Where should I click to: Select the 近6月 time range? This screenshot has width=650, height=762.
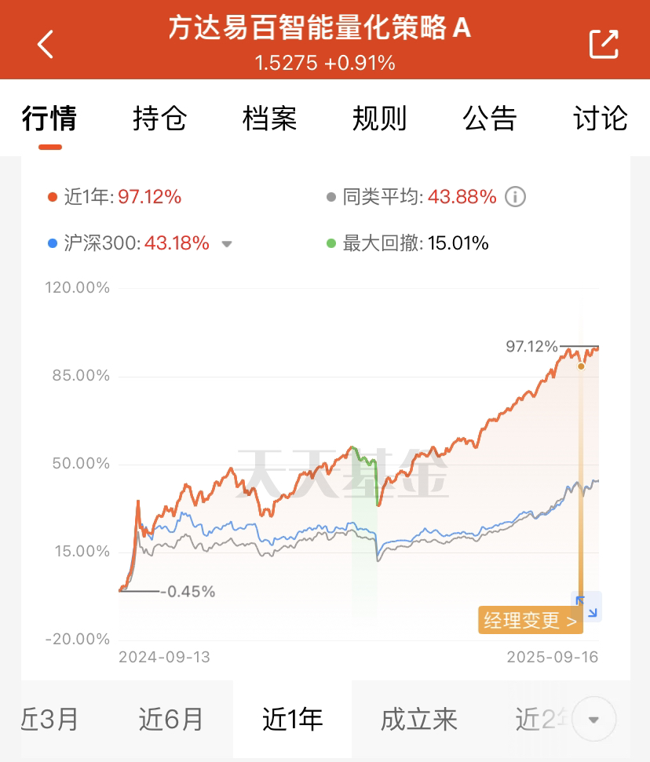170,720
